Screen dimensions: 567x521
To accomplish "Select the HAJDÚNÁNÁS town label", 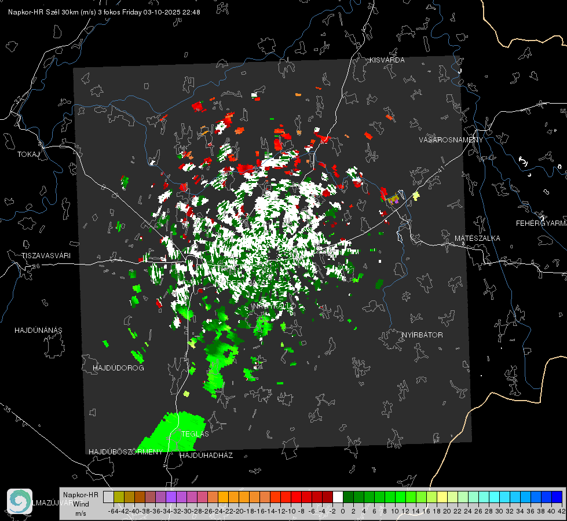I will coord(38,330).
